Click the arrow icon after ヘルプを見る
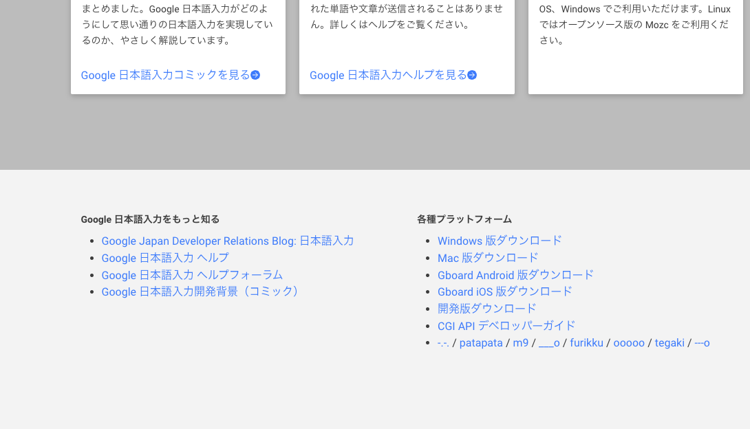Screen dimensions: 750x429 pos(472,75)
